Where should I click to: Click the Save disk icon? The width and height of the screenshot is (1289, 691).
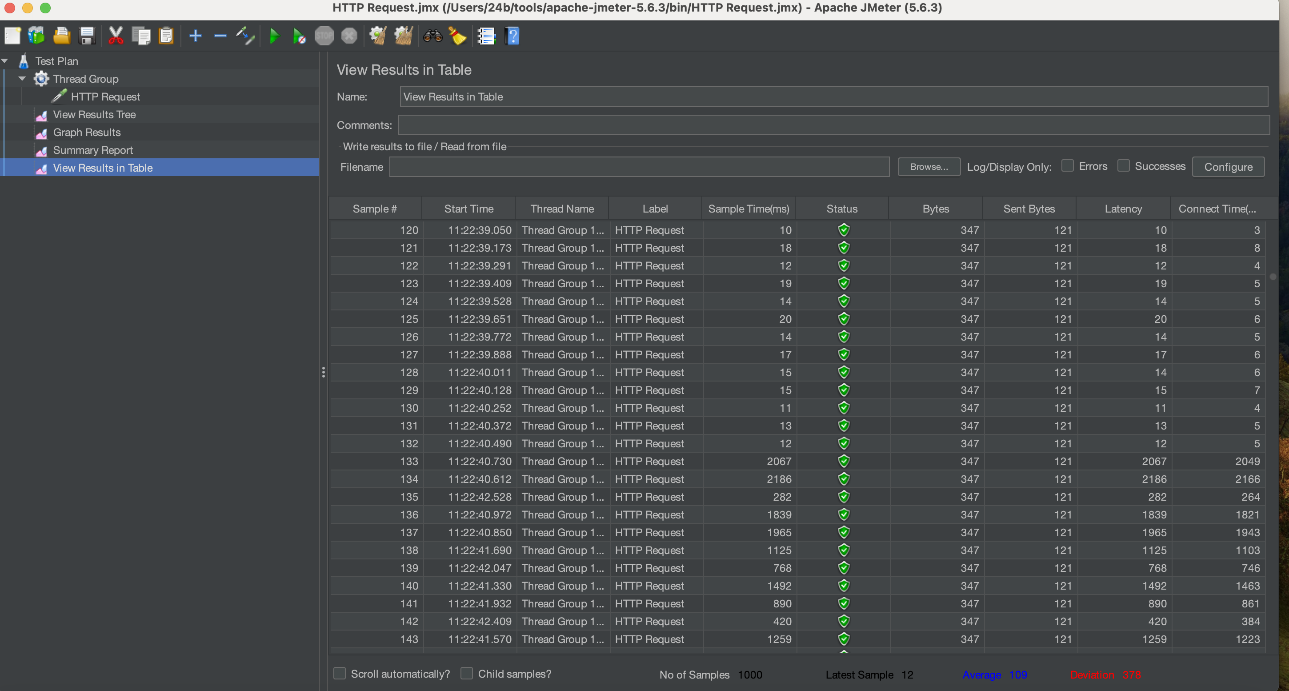point(87,36)
